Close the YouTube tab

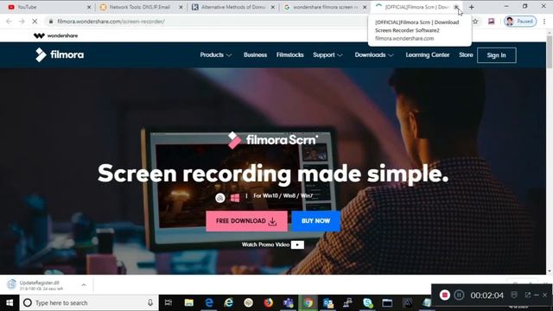click(x=89, y=7)
